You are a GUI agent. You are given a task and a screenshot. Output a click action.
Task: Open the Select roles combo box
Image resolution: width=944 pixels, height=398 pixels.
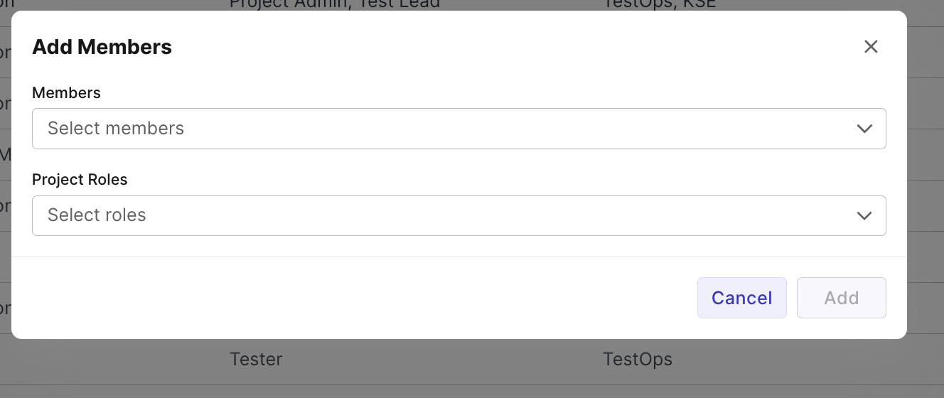tap(455, 215)
